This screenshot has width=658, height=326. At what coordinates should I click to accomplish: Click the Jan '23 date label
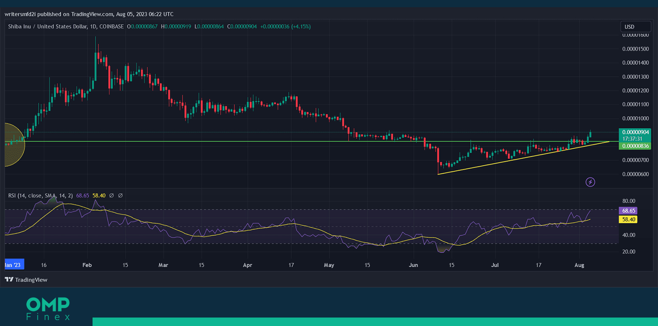pyautogui.click(x=14, y=265)
